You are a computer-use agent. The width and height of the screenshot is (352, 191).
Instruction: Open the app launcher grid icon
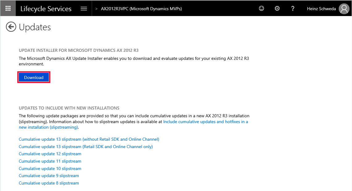coord(8,8)
